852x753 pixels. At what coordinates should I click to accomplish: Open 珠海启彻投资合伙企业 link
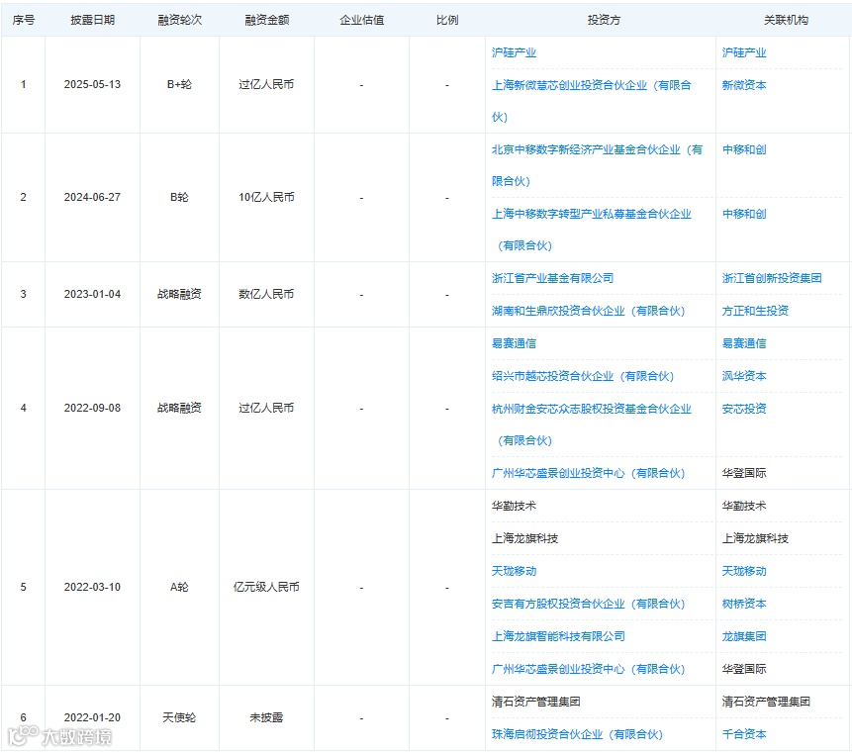tap(577, 734)
